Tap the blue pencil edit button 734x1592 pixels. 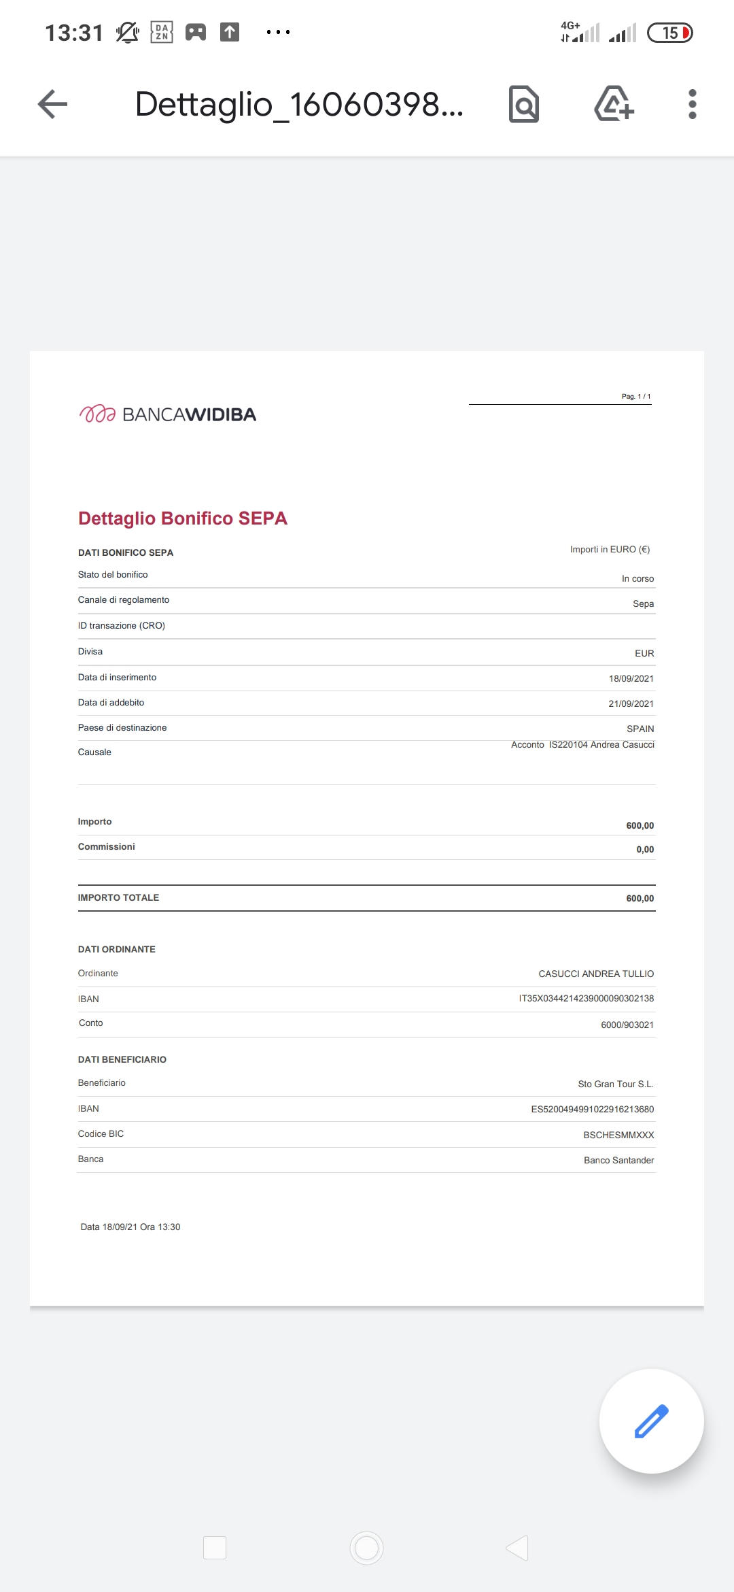651,1421
